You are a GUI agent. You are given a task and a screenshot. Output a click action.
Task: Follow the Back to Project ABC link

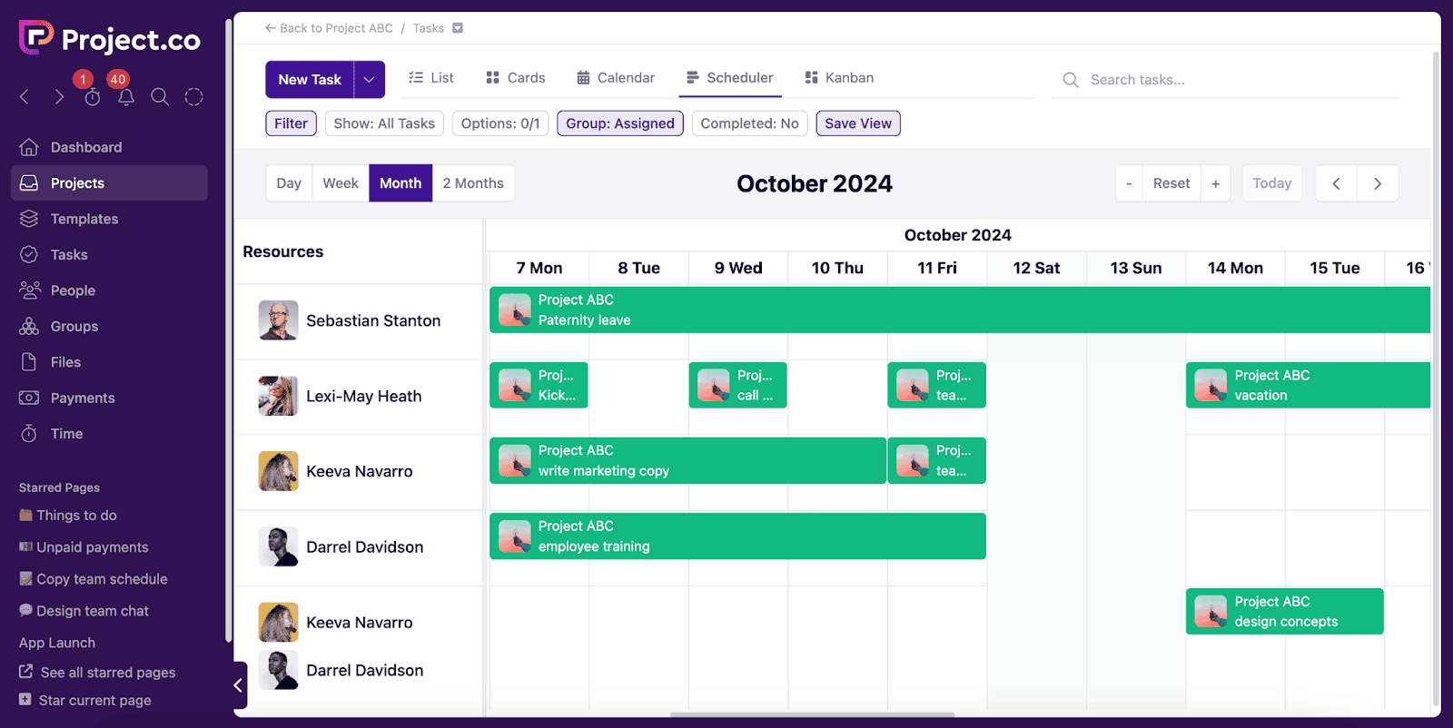click(329, 28)
